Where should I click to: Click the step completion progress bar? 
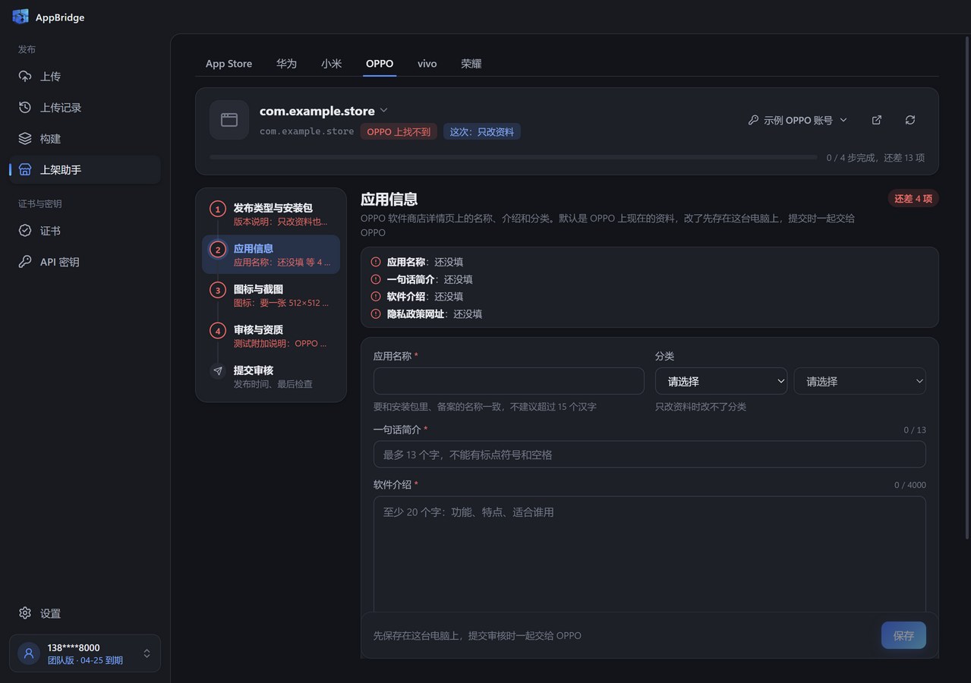[x=513, y=157]
